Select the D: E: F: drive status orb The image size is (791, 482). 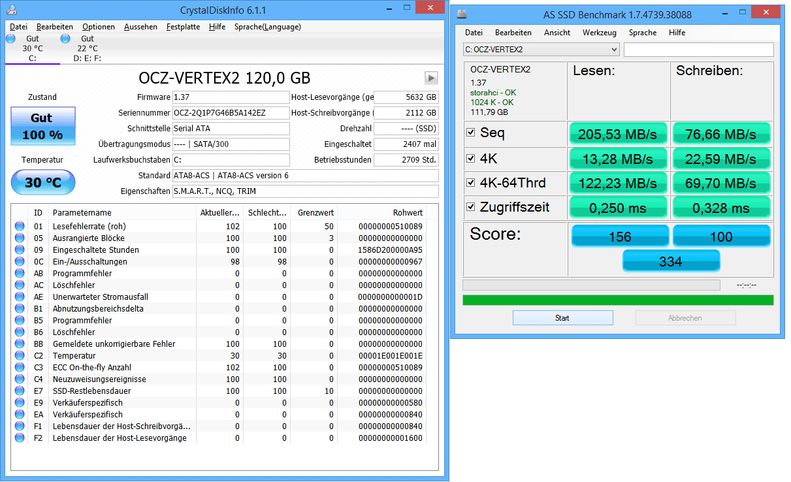65,39
